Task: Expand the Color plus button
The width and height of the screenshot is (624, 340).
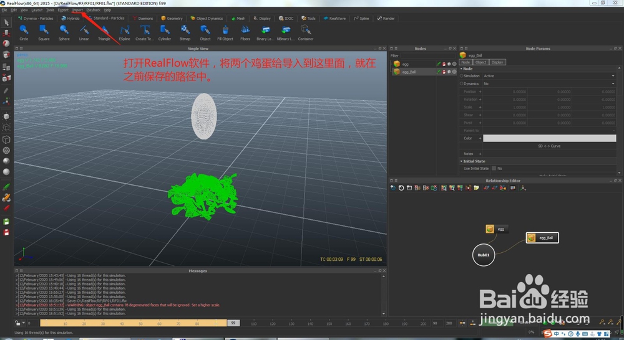Action: tap(480, 138)
